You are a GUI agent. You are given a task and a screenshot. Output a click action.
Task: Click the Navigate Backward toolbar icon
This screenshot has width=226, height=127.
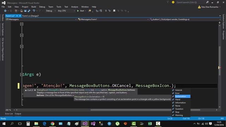(x=5, y=11)
